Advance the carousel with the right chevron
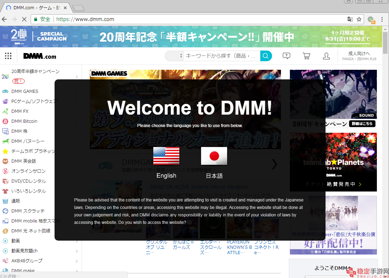Screen dimensions: 389x278 click(274, 164)
